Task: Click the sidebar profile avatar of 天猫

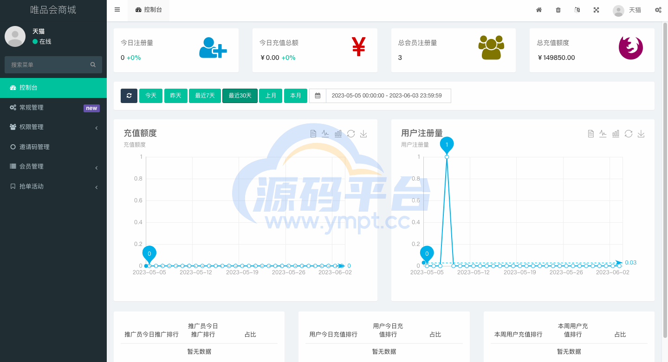Action: point(15,36)
